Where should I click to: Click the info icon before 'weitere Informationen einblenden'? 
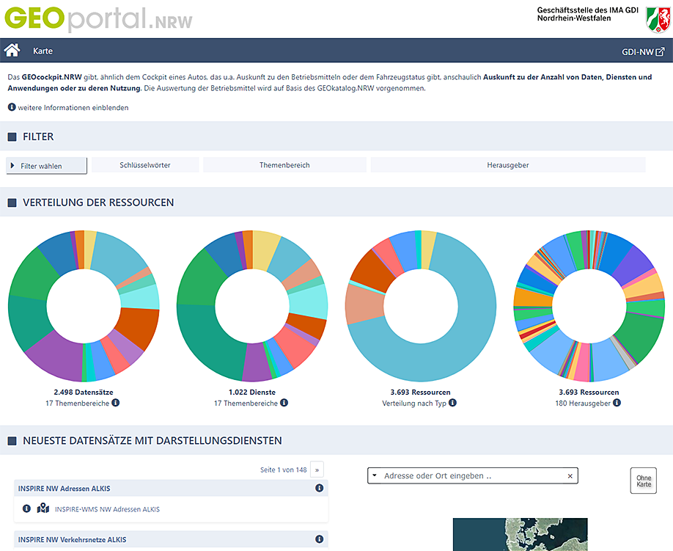click(12, 107)
